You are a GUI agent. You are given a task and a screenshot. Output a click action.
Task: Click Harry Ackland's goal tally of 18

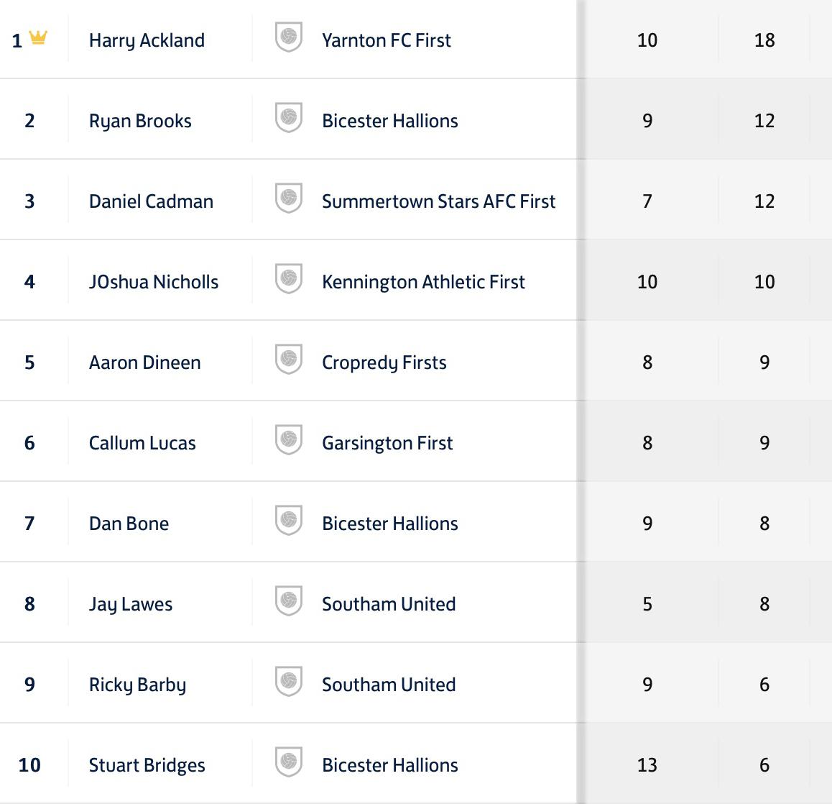(764, 40)
